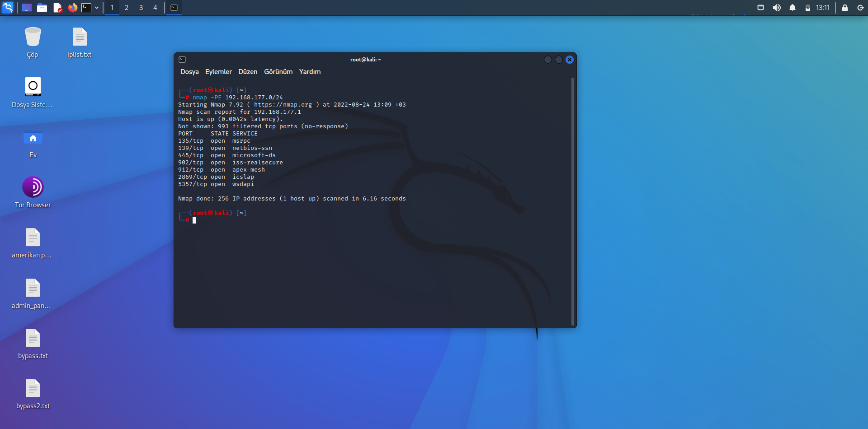The width and height of the screenshot is (868, 429).
Task: Click the terminal cursor at the empty prompt
Action: [194, 220]
